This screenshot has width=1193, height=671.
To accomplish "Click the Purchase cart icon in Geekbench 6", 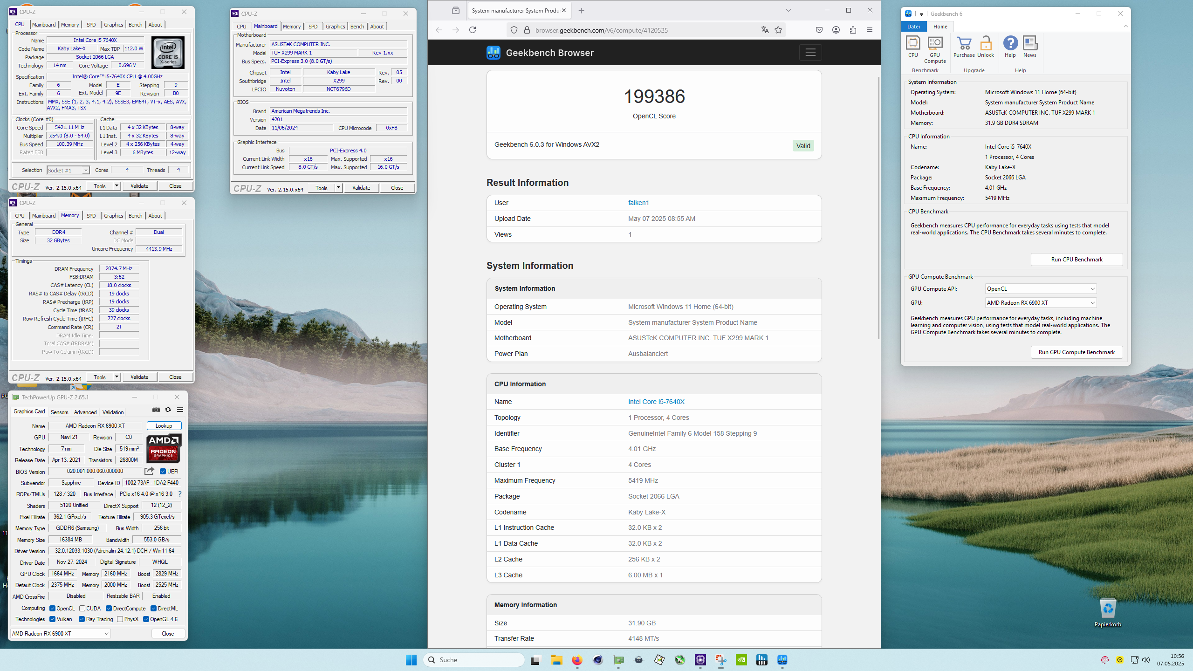I will click(964, 46).
